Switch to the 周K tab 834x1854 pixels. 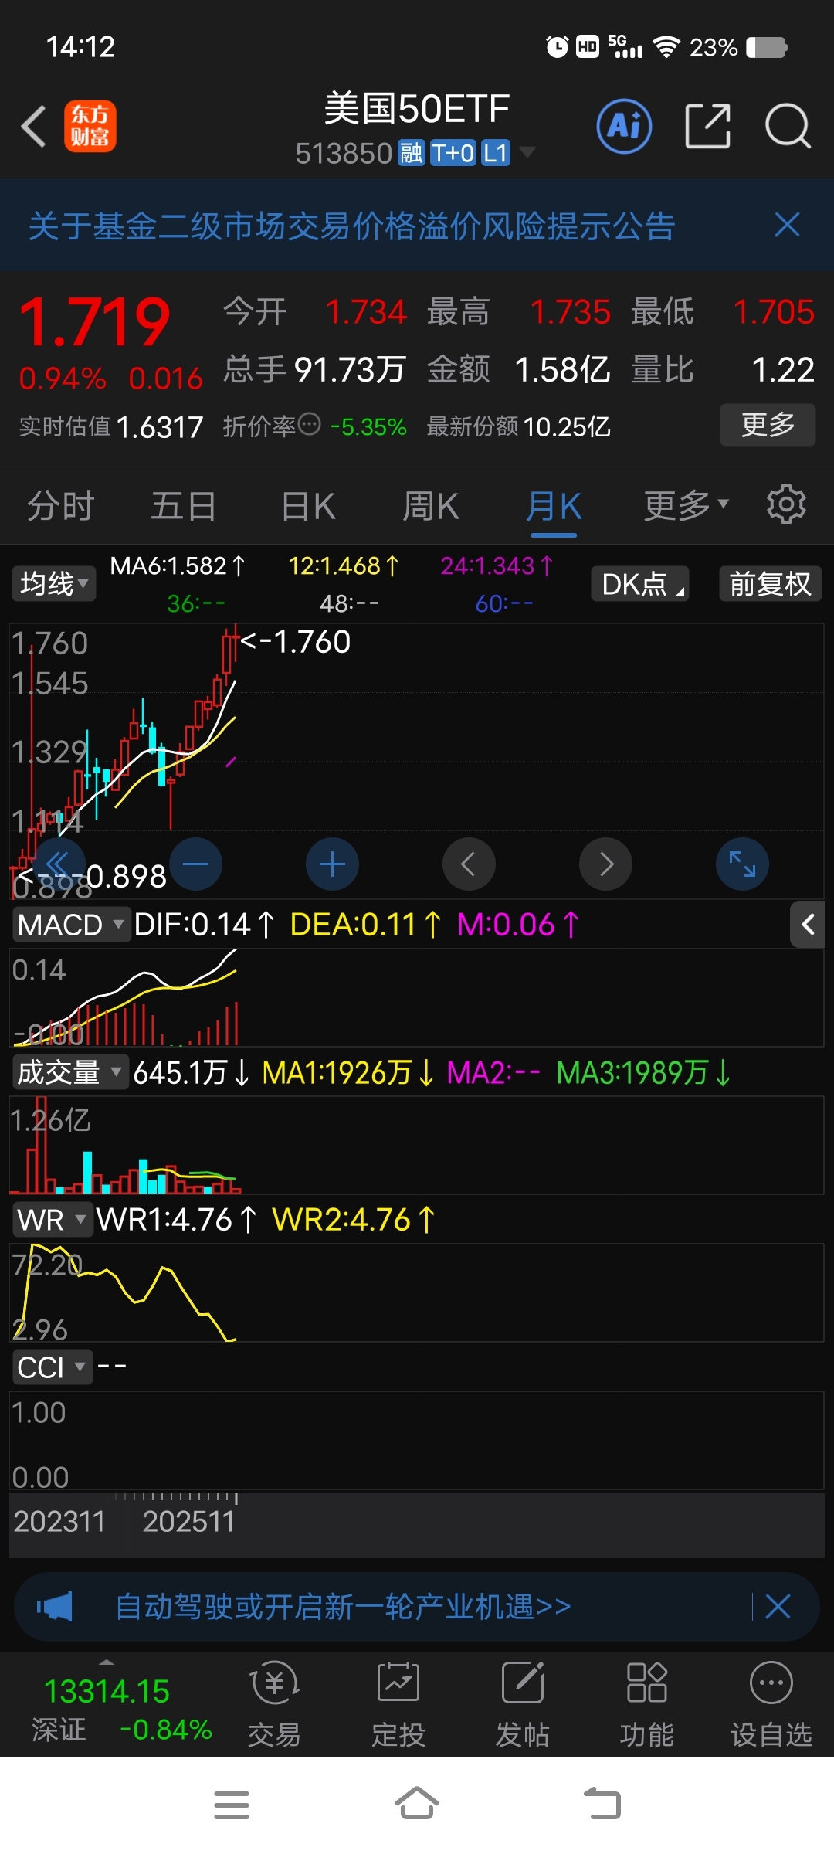431,506
